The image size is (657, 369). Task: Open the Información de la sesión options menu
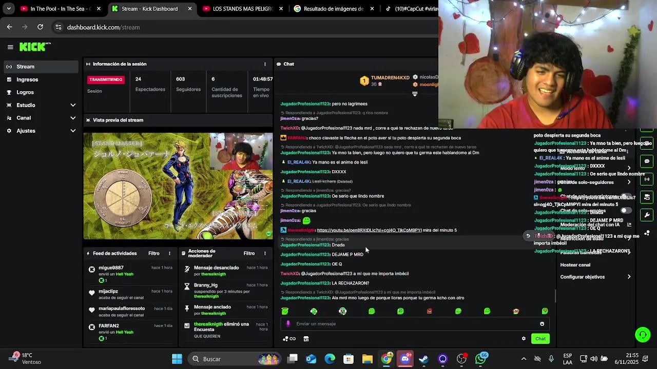pyautogui.click(x=265, y=64)
